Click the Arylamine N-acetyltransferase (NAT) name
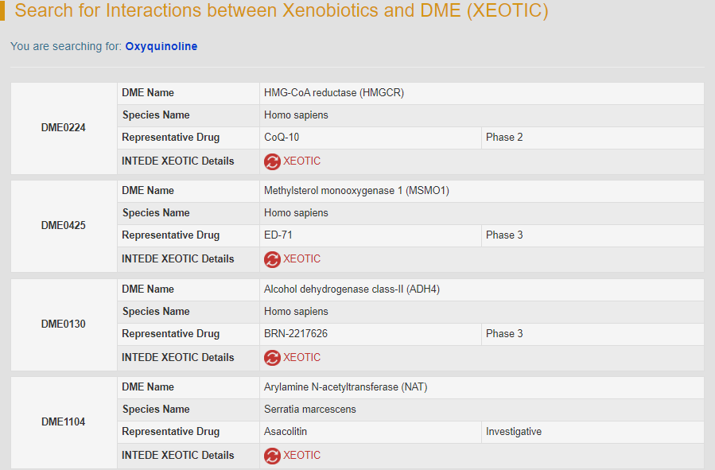Image resolution: width=715 pixels, height=470 pixels. pyautogui.click(x=346, y=387)
